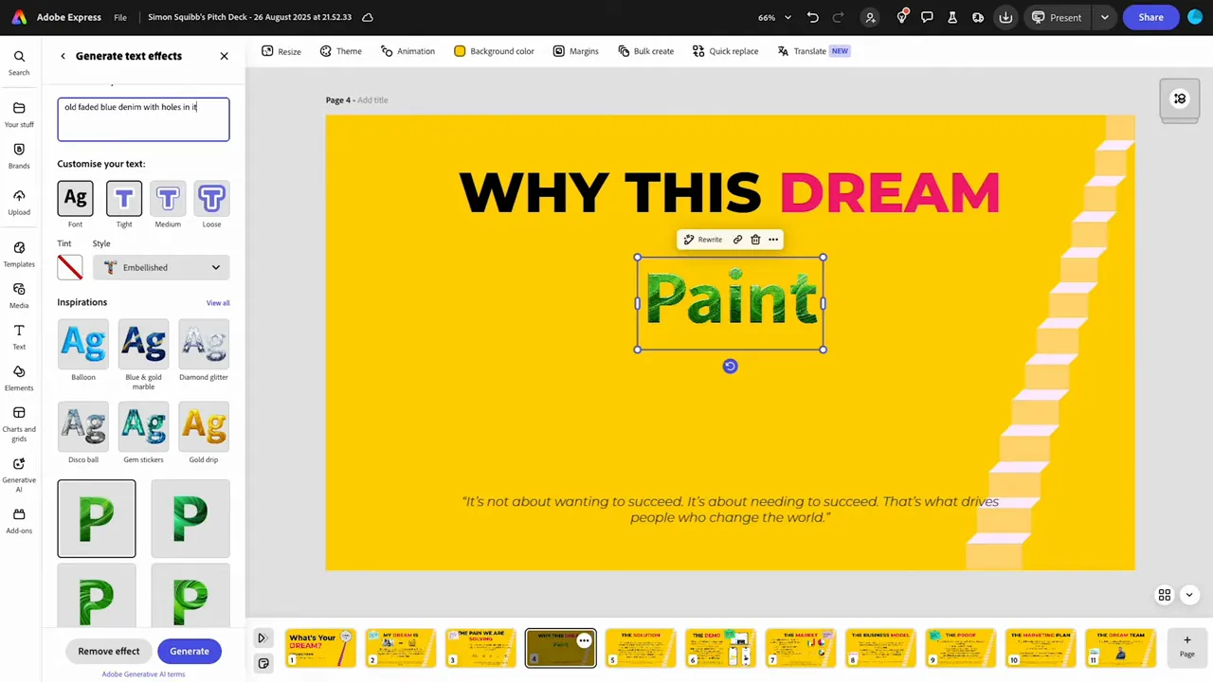Click the text effect prompt field
Image resolution: width=1213 pixels, height=682 pixels.
[143, 119]
